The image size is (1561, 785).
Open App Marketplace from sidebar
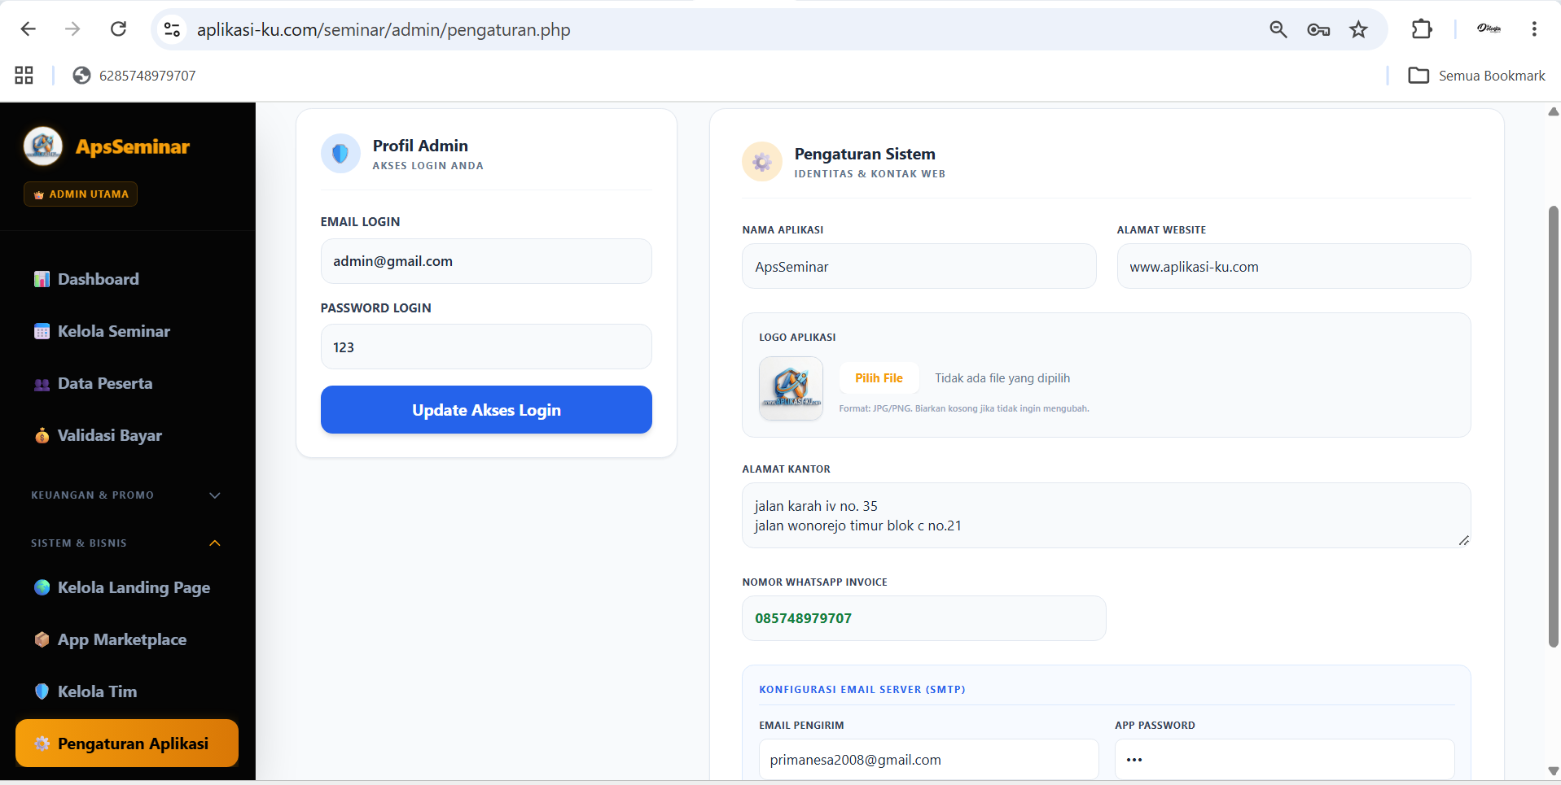[110, 639]
